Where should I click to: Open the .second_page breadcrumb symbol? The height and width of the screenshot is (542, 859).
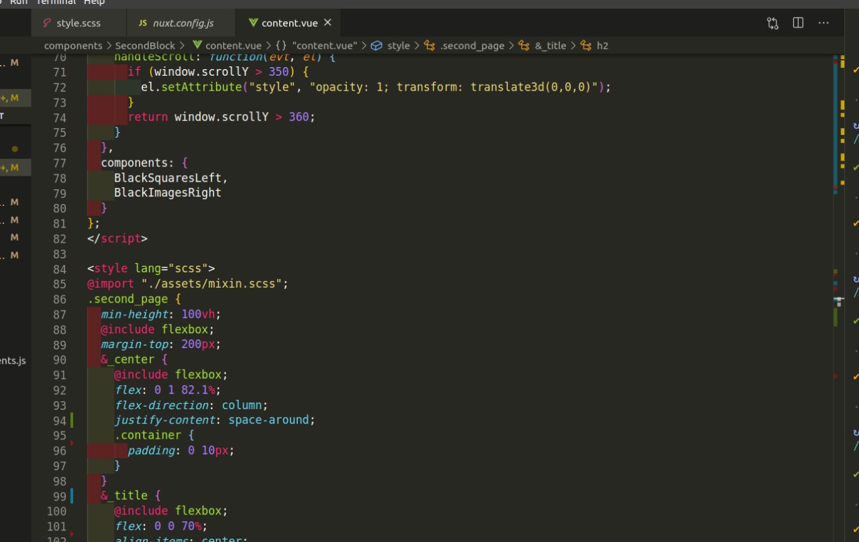[x=464, y=46]
